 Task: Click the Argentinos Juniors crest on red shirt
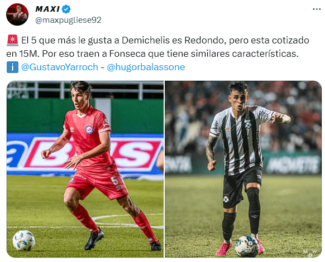[89, 129]
